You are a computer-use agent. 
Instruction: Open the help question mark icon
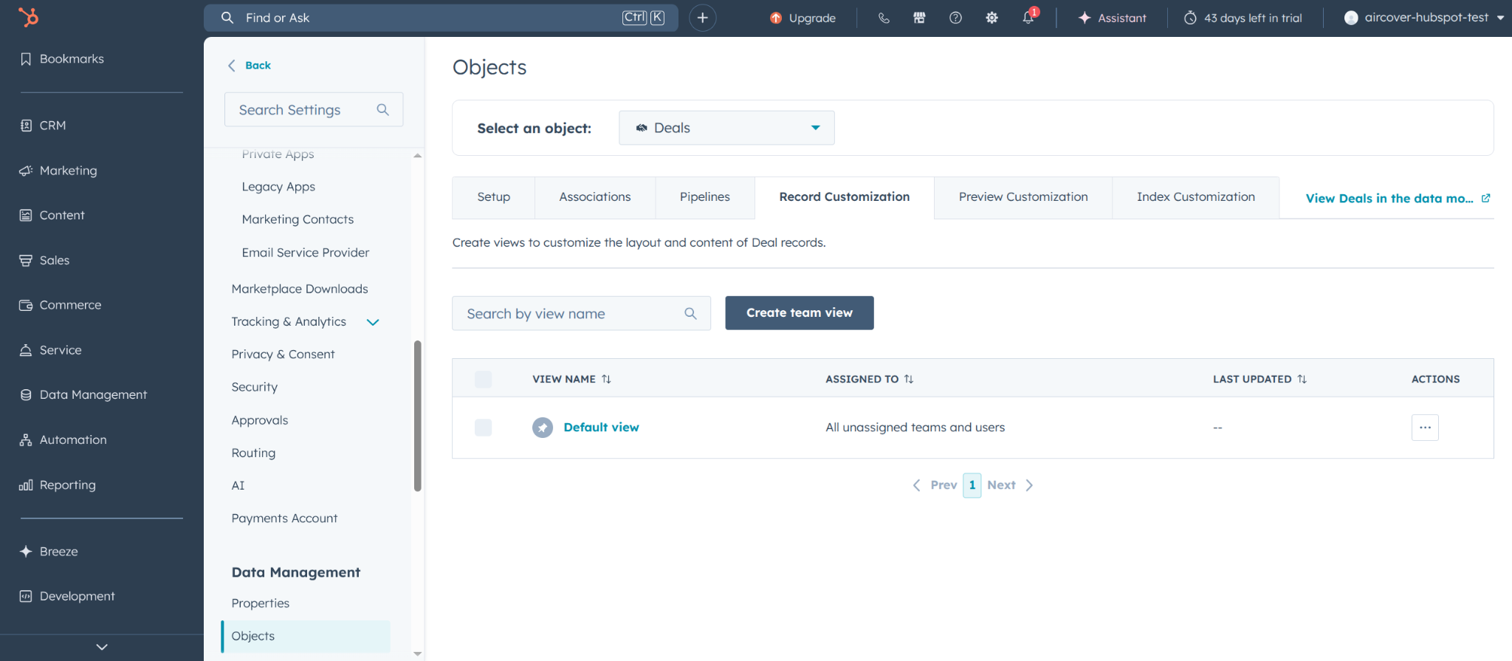tap(955, 18)
